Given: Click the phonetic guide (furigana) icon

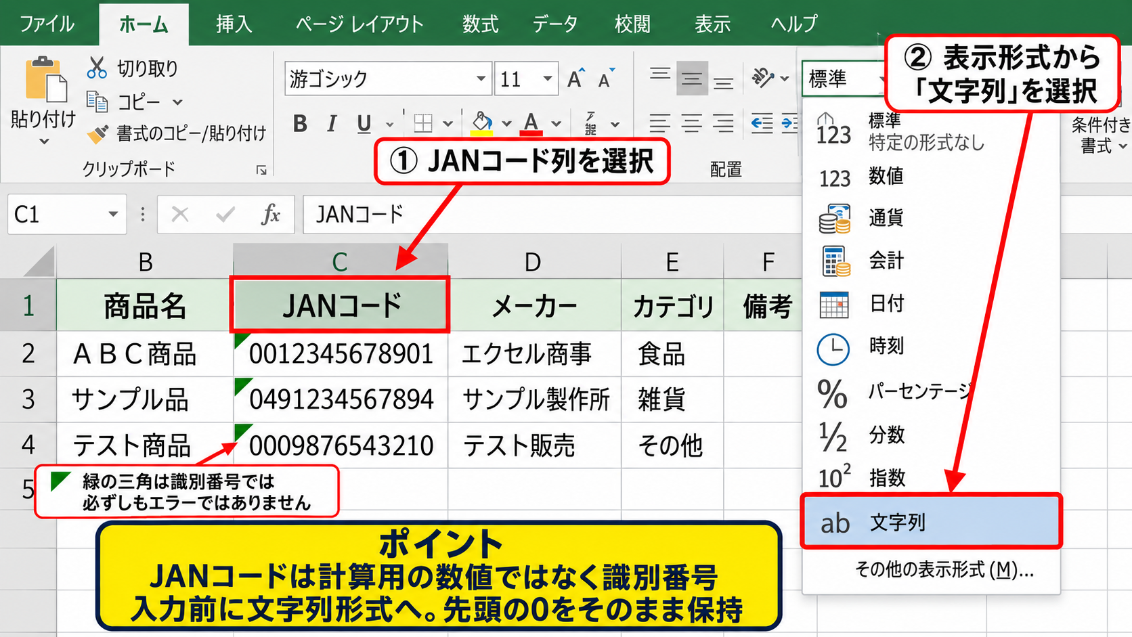Looking at the screenshot, I should (x=590, y=123).
